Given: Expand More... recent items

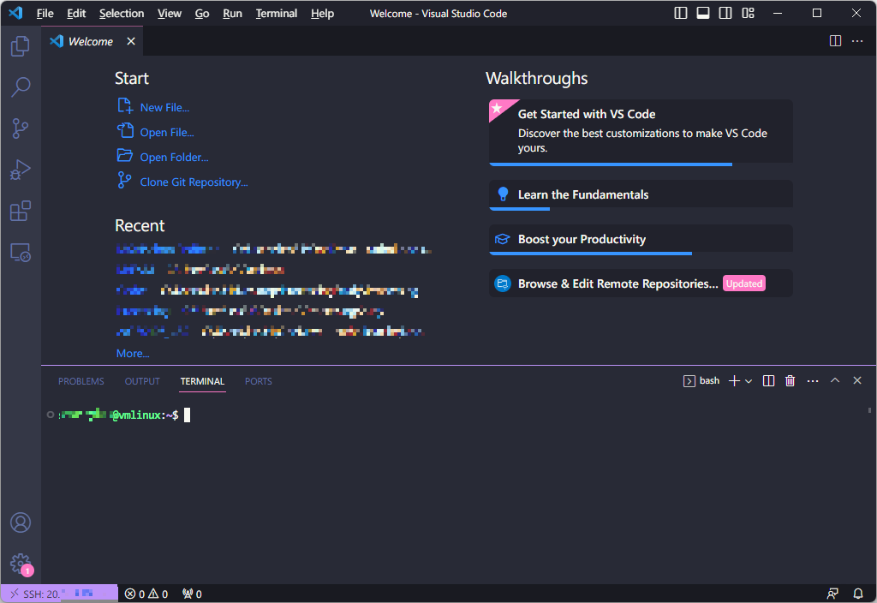Looking at the screenshot, I should tap(133, 354).
